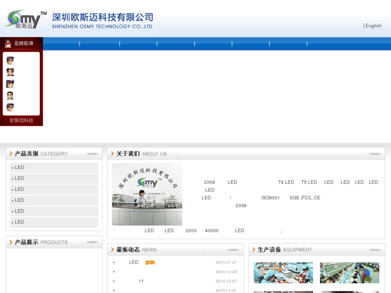Click the 产品展示 PRODUCTS heading
Screen dimensions: 391x293
(41, 242)
